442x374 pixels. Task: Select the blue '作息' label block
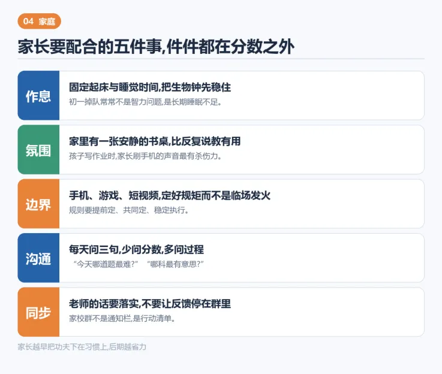click(x=38, y=95)
